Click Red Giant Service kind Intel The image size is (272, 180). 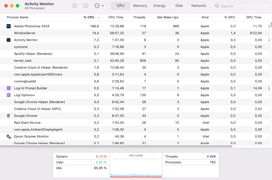pyautogui.click(x=206, y=123)
